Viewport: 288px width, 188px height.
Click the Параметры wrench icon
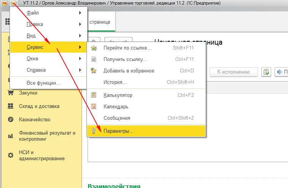[94, 131]
